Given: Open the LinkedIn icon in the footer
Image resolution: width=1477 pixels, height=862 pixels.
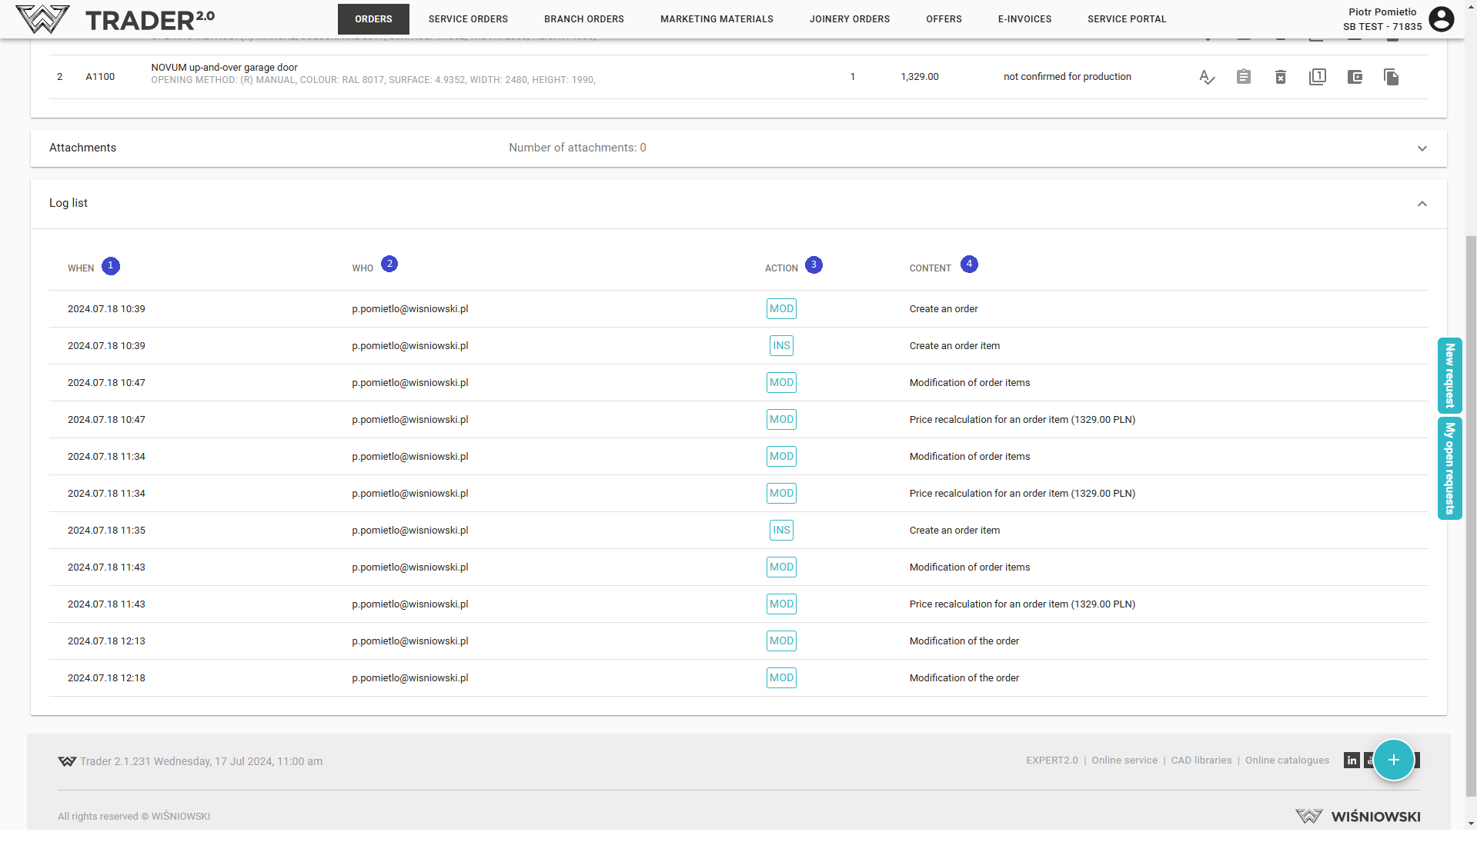Looking at the screenshot, I should (1352, 760).
